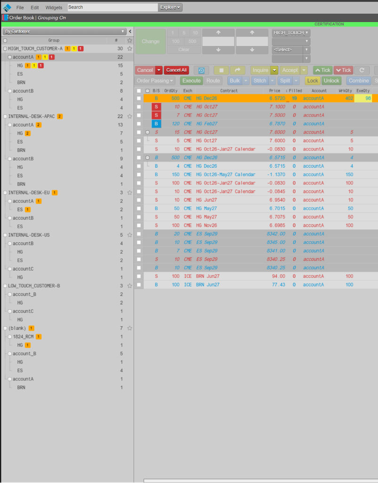Open the Explore dropdown

point(170,8)
